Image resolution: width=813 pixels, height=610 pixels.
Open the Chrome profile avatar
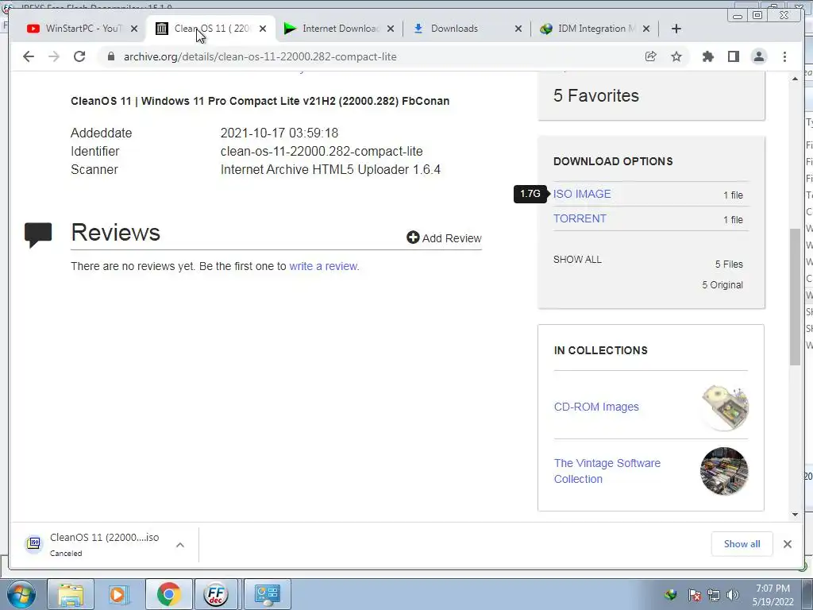[758, 56]
